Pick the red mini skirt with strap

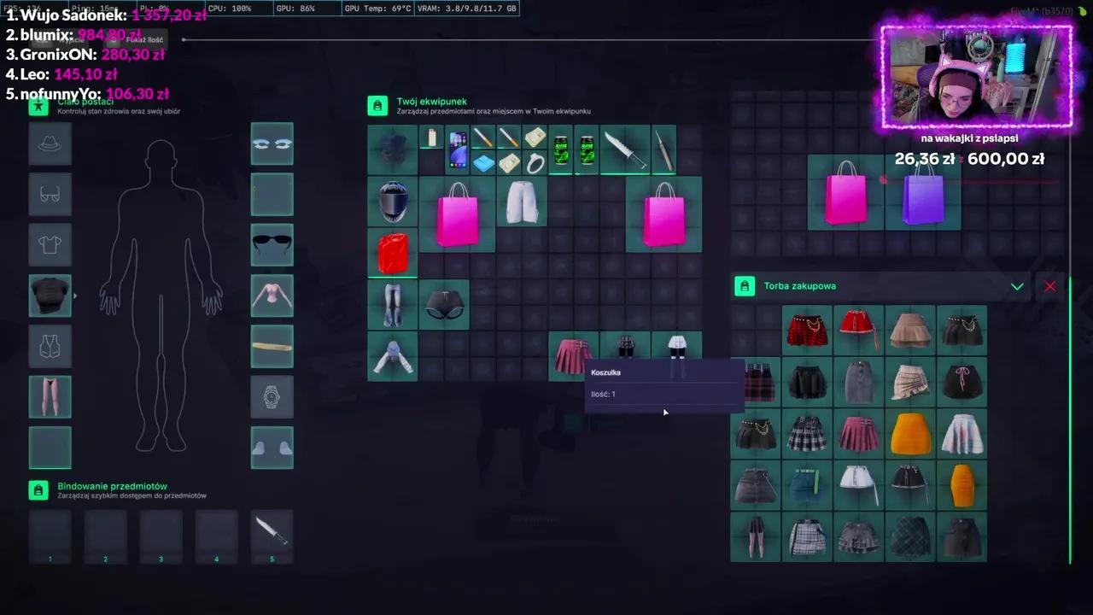point(859,331)
